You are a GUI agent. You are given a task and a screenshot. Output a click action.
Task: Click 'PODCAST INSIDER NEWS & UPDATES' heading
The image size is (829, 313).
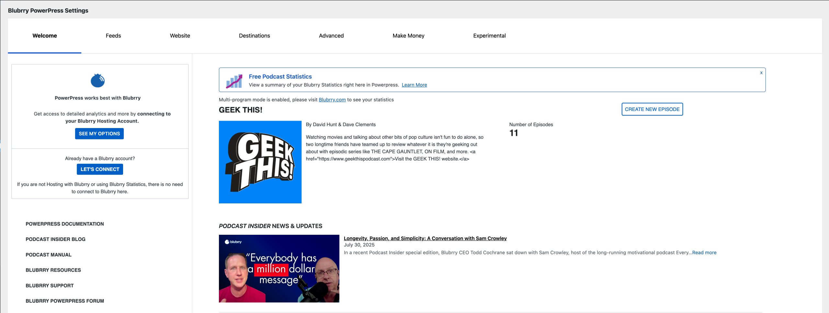point(270,226)
